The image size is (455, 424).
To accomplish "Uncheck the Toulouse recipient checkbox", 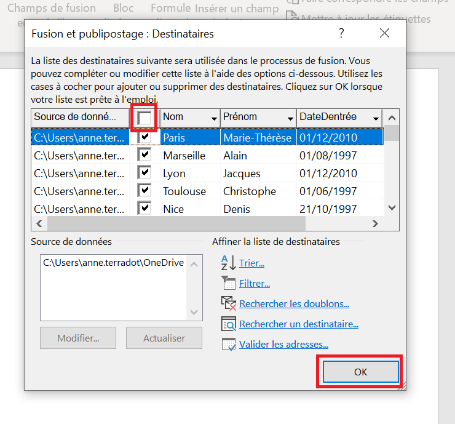I will 144,191.
